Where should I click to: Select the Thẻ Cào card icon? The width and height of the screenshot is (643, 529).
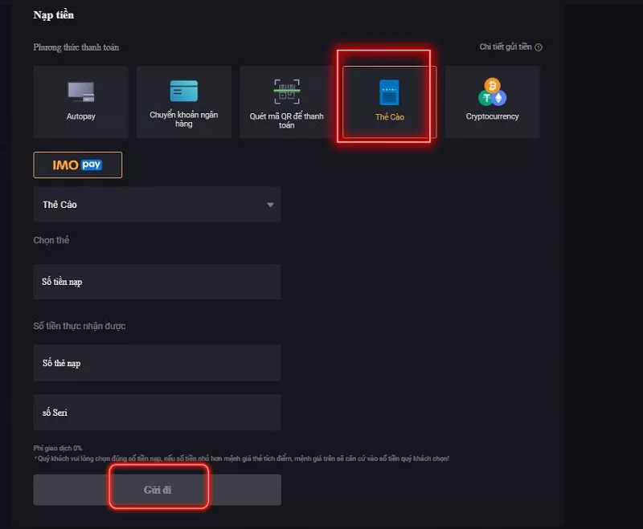[389, 92]
